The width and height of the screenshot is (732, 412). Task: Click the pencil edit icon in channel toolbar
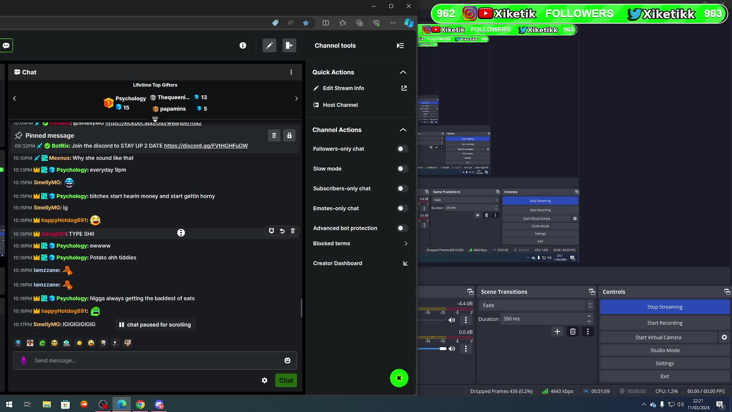point(270,45)
